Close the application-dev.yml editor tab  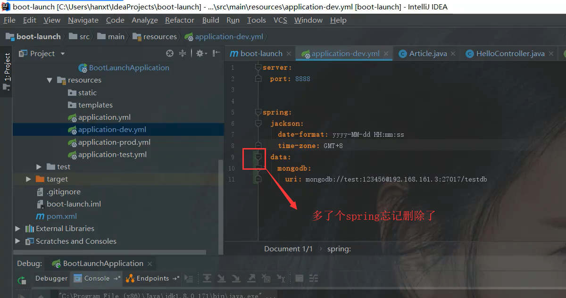[x=386, y=54]
